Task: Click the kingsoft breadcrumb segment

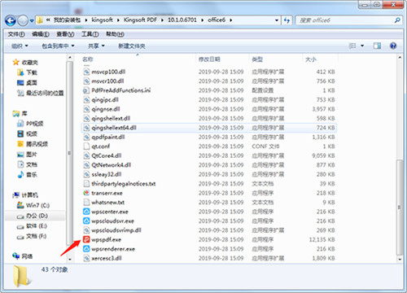Action: pos(103,20)
